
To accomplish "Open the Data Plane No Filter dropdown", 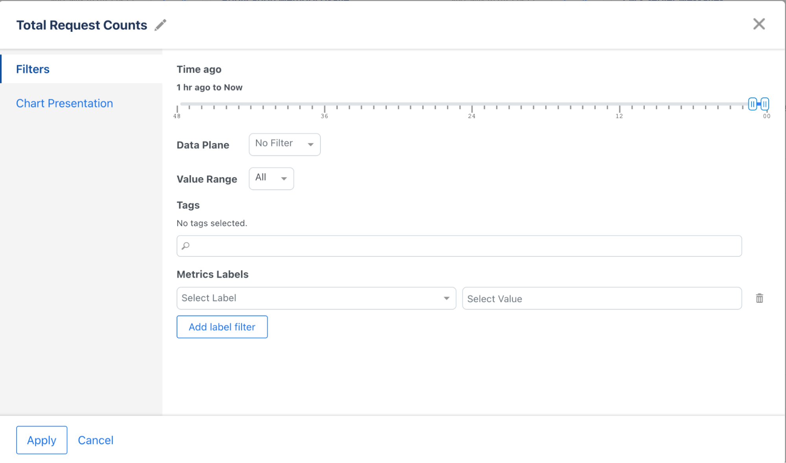I will [284, 144].
